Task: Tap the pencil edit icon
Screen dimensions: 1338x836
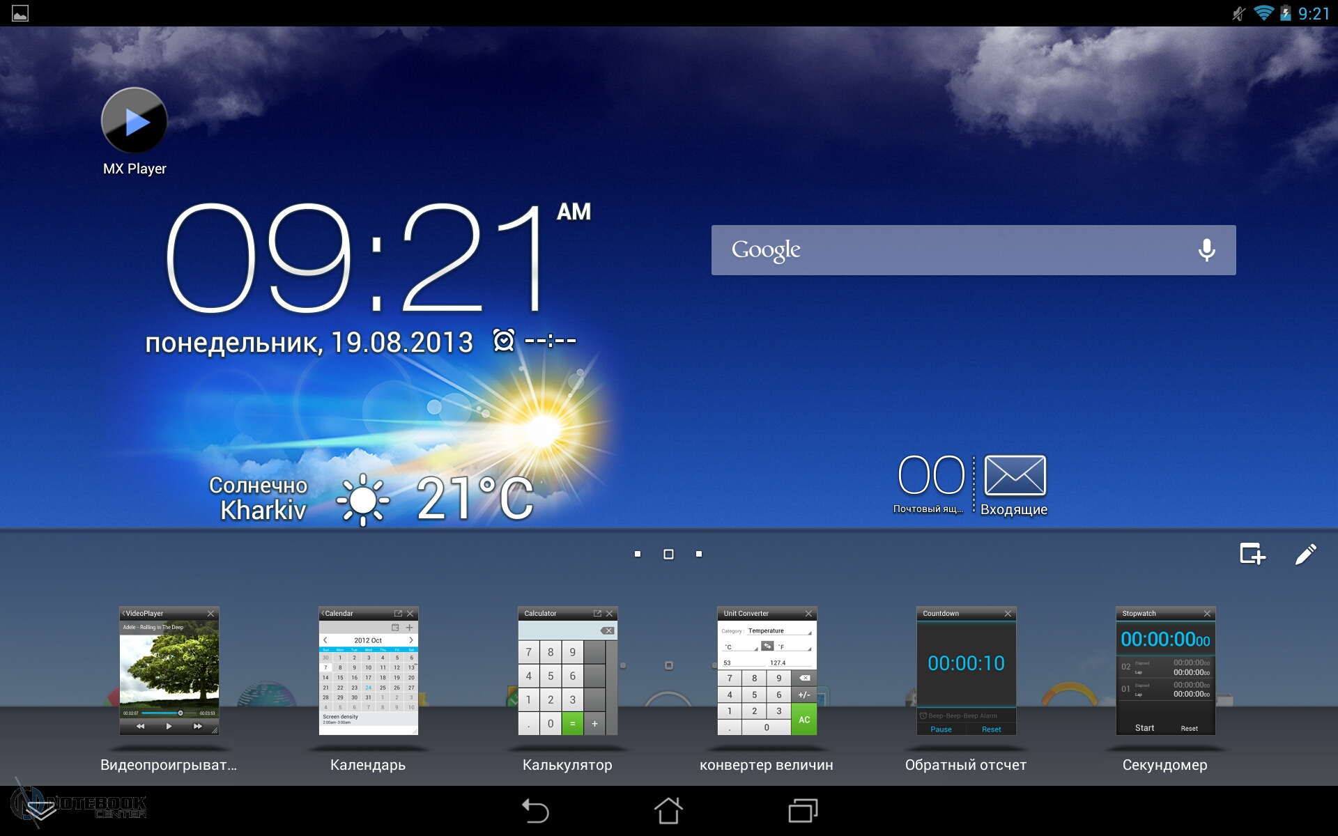Action: 1305,555
